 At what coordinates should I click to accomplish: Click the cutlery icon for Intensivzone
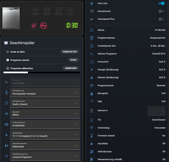point(92,11)
